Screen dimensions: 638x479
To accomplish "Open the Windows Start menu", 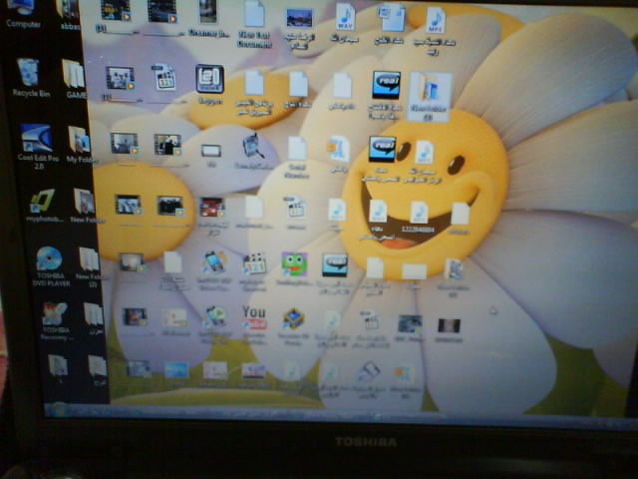I will pyautogui.click(x=56, y=411).
